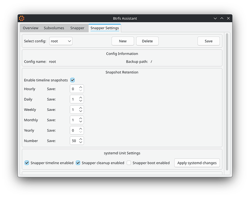Toggle Snapper timeline enabled checkbox
250x198 pixels.
pyautogui.click(x=27, y=163)
